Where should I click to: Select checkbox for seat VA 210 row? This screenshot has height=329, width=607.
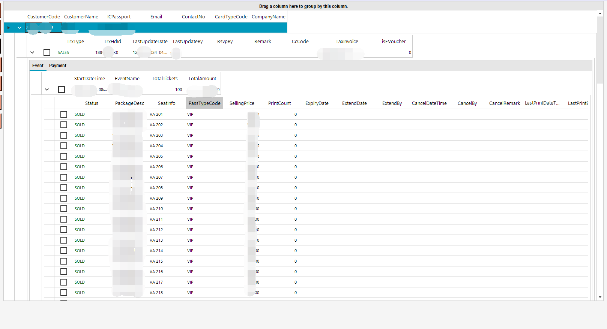pos(64,209)
